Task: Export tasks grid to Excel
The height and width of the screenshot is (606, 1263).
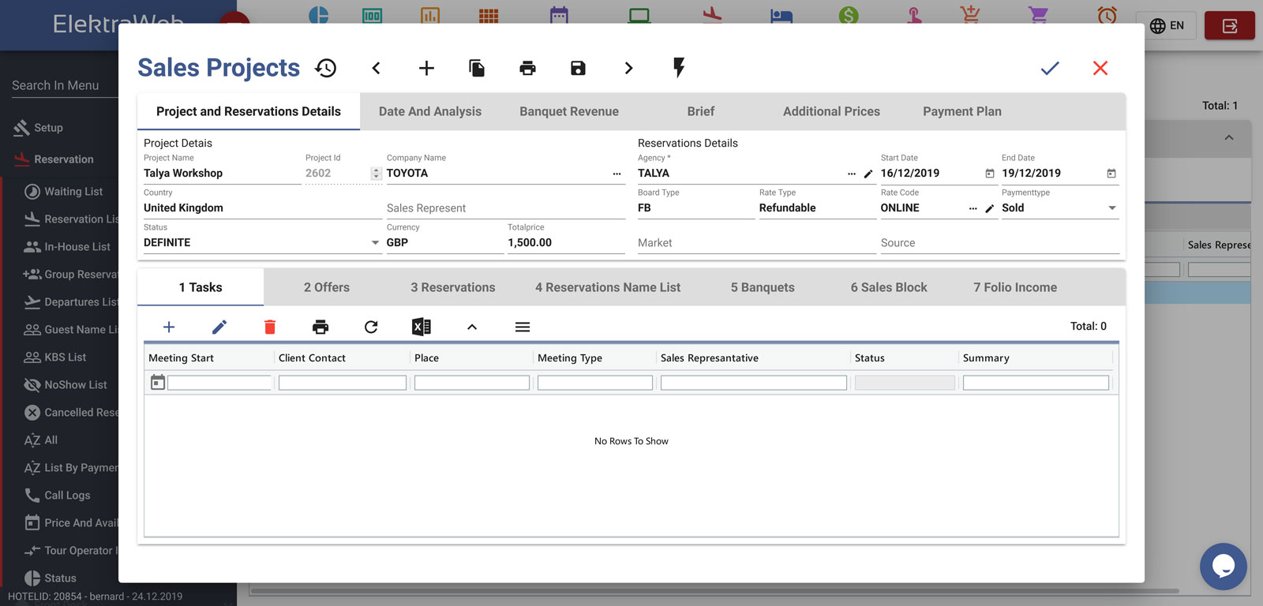Action: pos(422,327)
